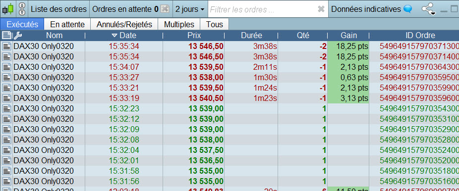Viewport: 459px width, 191px height.
Task: Click the wrench settings column icon
Action: [18, 36]
